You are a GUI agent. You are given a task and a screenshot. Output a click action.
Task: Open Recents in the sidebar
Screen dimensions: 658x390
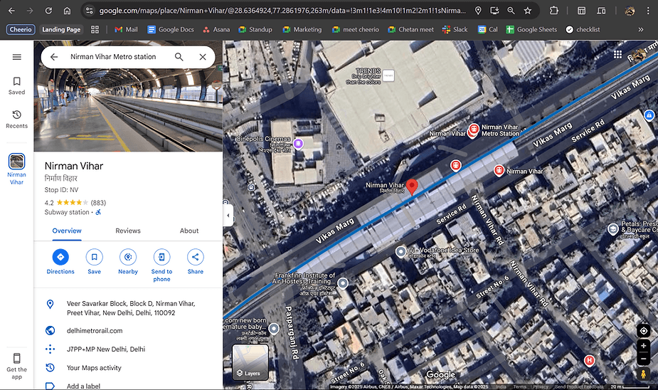17,120
